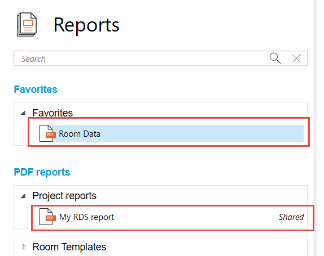The image size is (324, 256).
Task: Click the Reports stacked-pages icon
Action: 27,25
